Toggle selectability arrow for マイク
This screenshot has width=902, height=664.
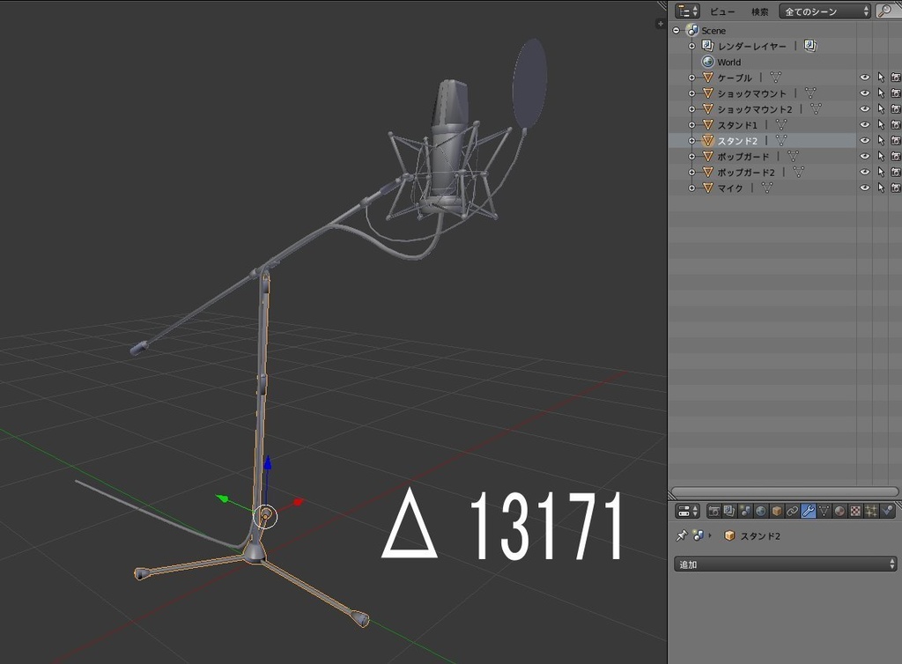[881, 188]
